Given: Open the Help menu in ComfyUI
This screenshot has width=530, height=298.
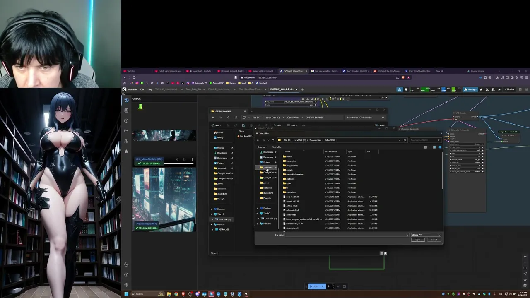Looking at the screenshot, I should pyautogui.click(x=149, y=89).
